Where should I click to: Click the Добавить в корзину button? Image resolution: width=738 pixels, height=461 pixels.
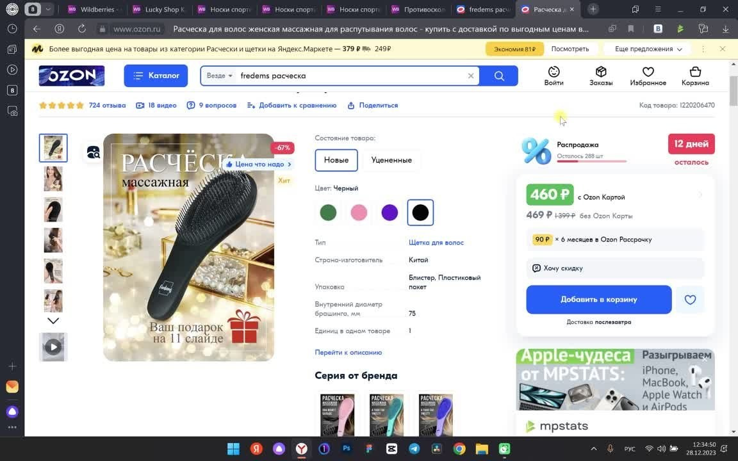coord(598,299)
